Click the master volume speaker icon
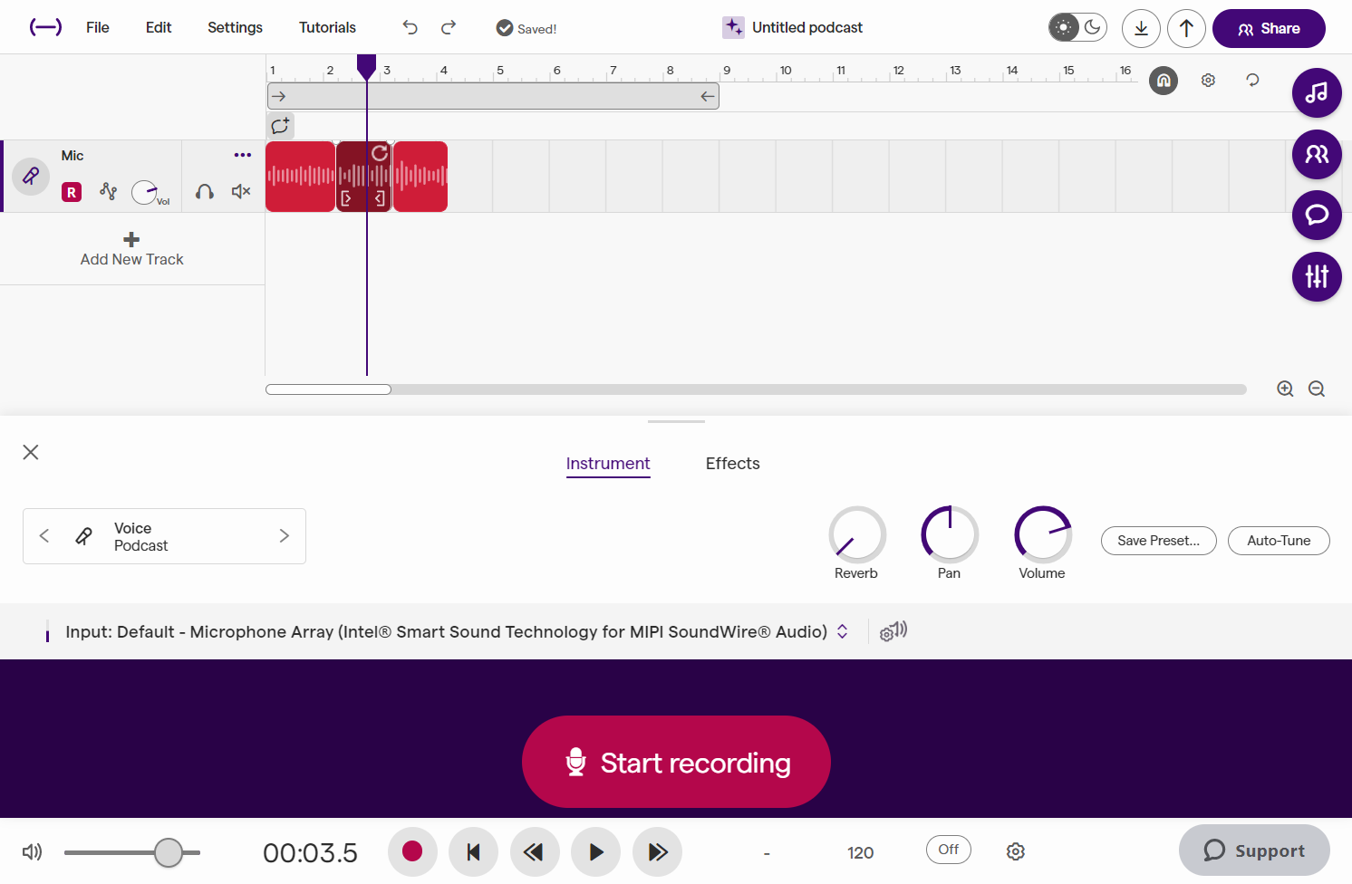Image resolution: width=1352 pixels, height=884 pixels. click(33, 852)
